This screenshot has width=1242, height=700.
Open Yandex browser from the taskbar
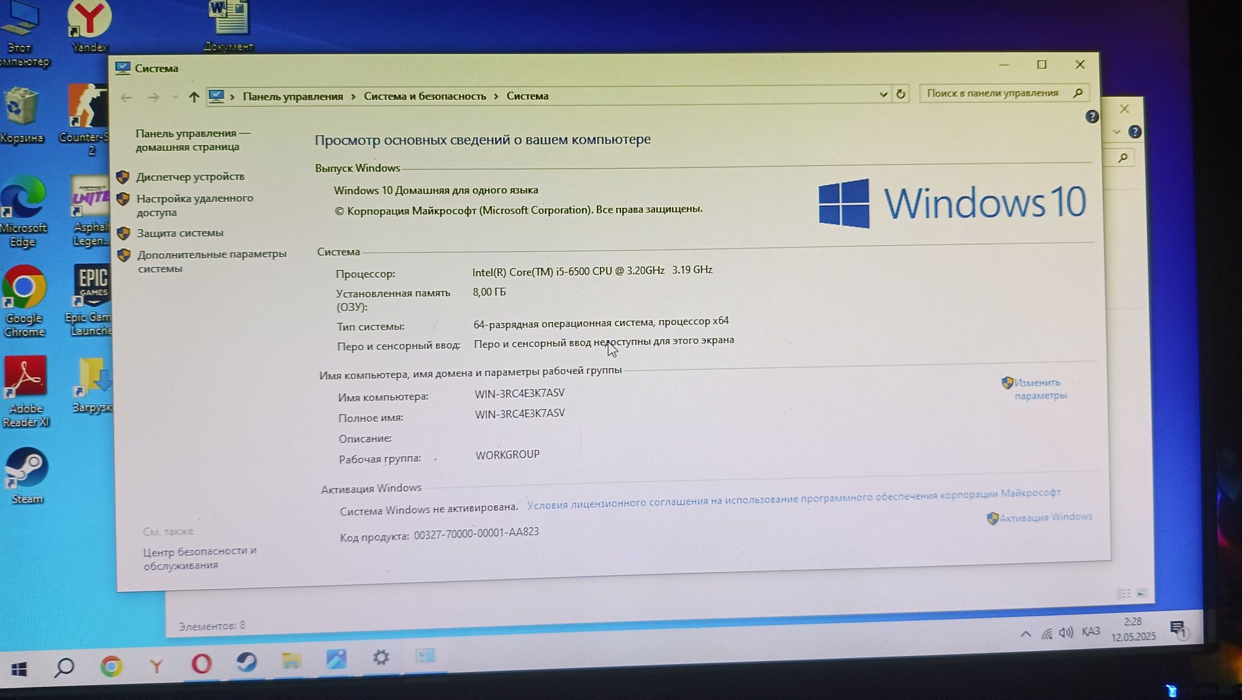156,666
